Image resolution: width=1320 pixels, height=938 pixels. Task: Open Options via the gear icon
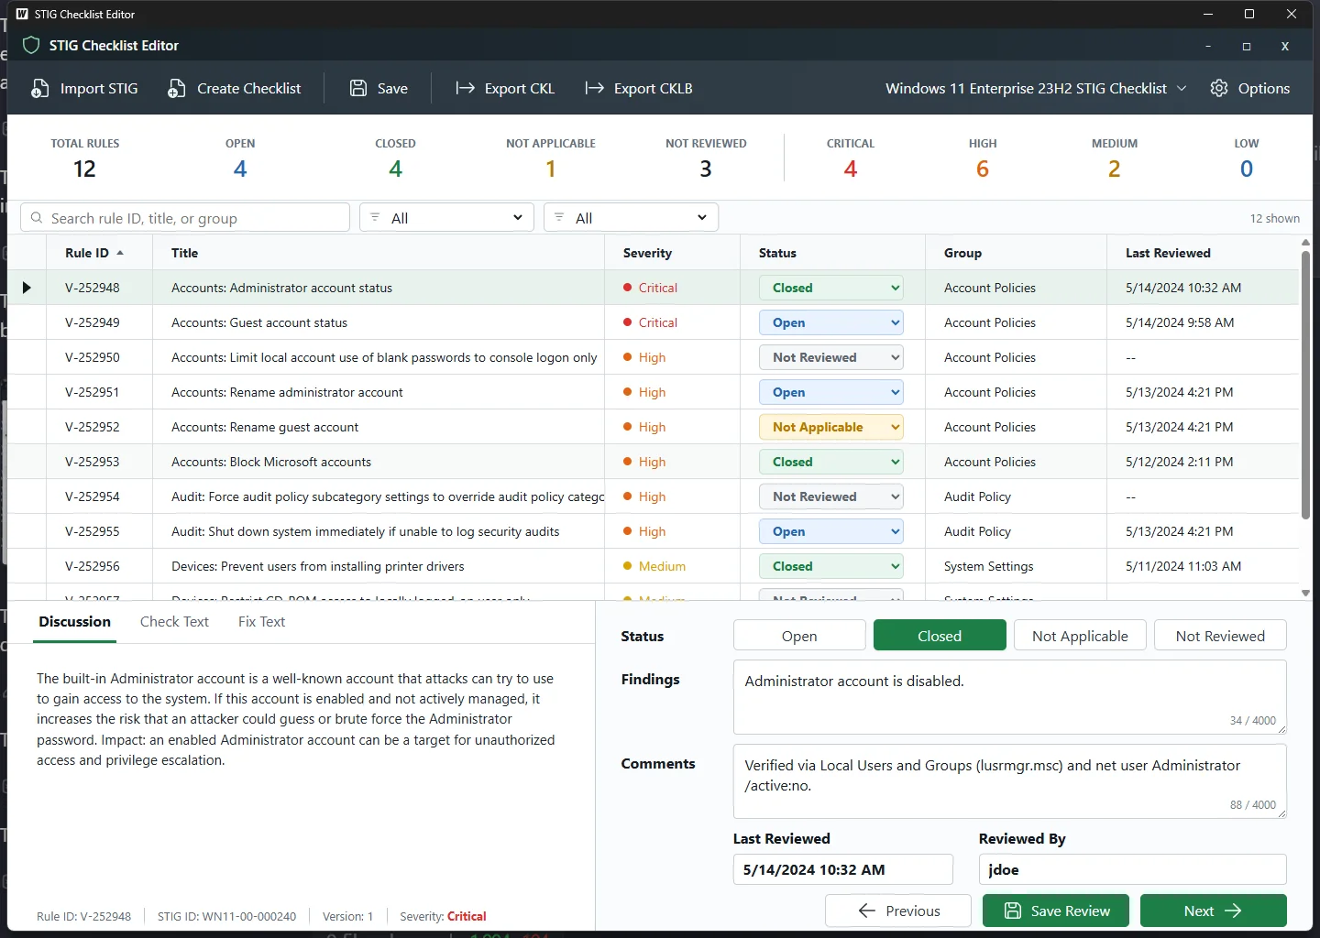tap(1219, 88)
